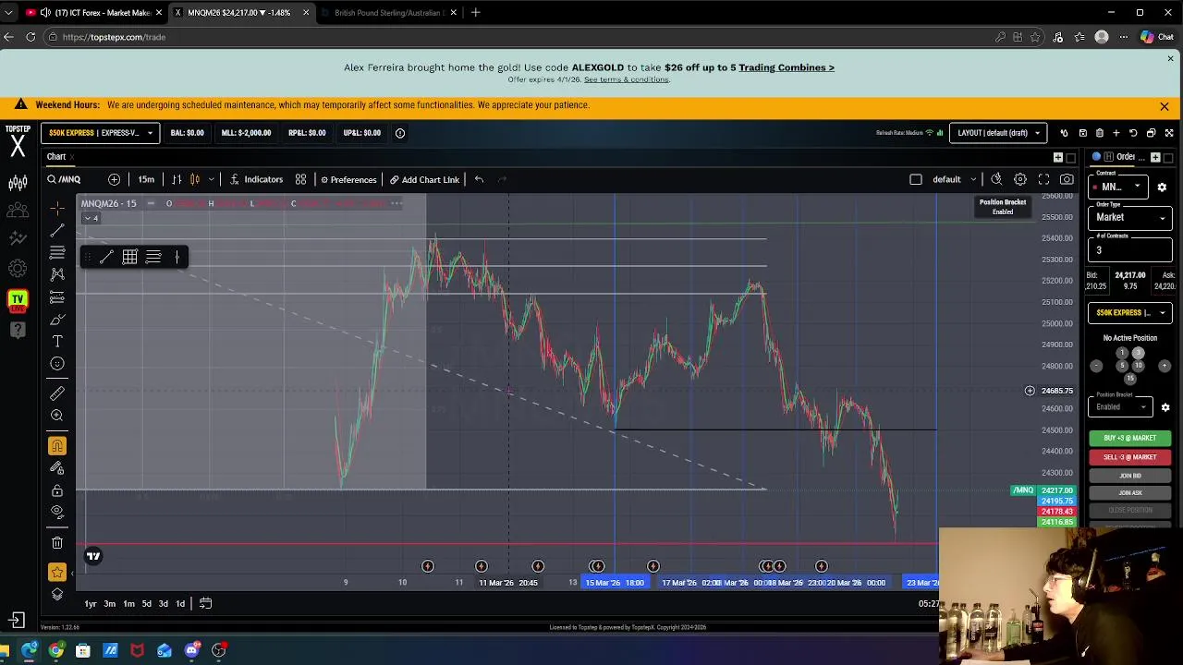
Task: Select candlestick chart style icon
Action: [x=194, y=179]
